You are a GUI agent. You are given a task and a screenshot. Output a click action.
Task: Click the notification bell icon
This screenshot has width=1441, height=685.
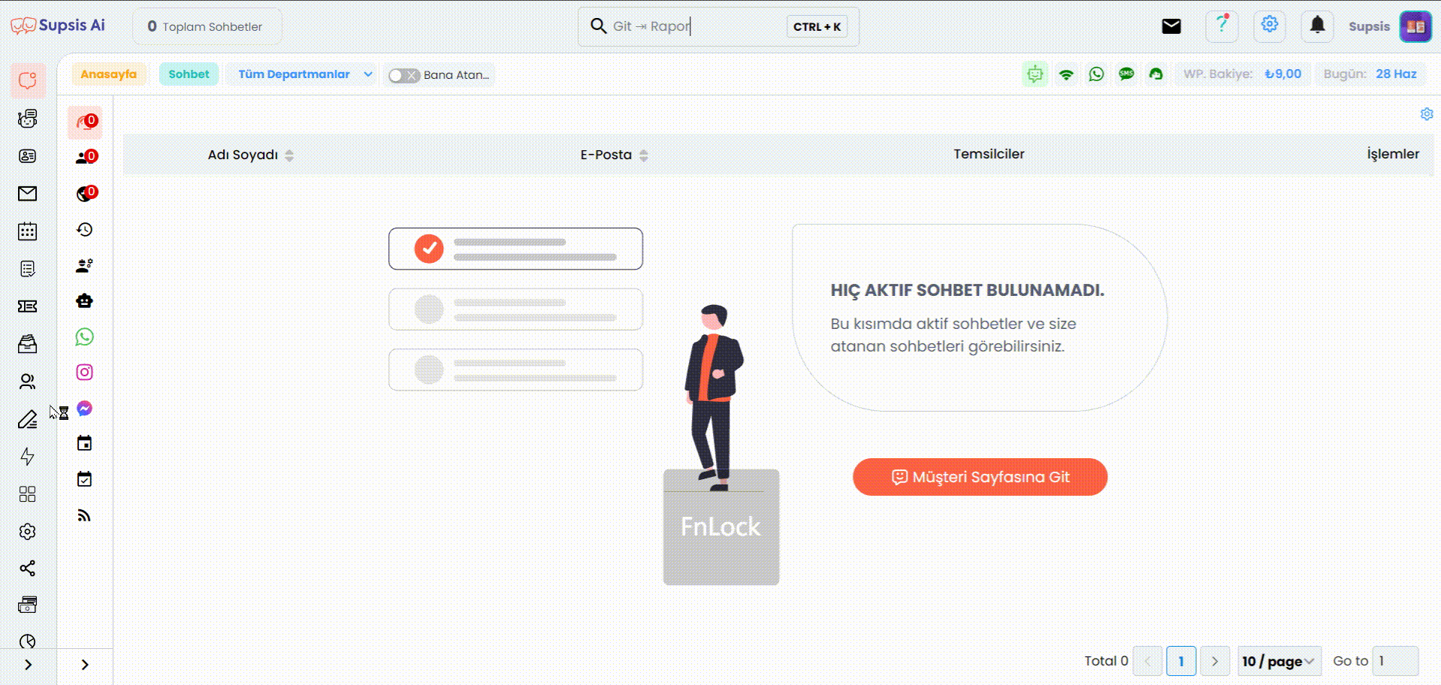[1317, 26]
